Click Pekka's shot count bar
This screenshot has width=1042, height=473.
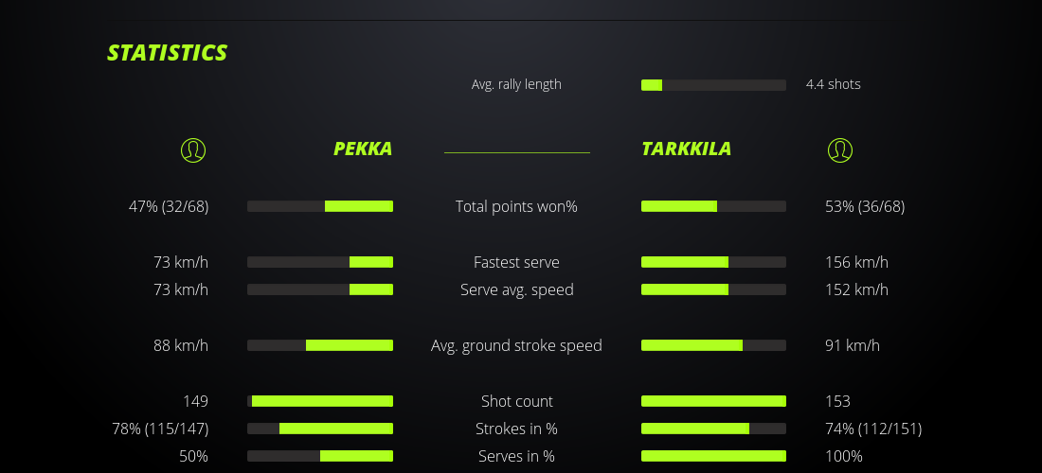coord(320,401)
